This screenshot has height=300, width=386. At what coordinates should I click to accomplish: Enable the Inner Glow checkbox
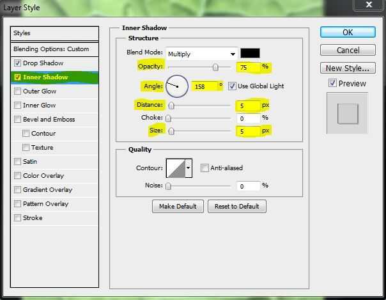(x=17, y=105)
